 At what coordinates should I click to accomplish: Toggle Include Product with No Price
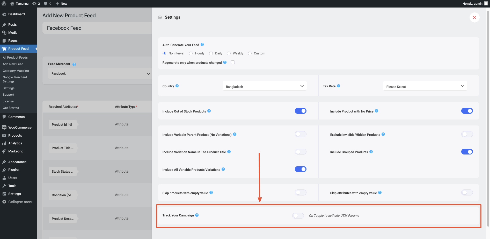click(x=467, y=111)
